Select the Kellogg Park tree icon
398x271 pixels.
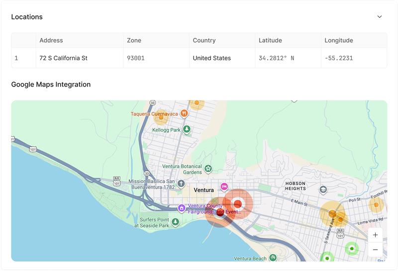[x=187, y=130]
